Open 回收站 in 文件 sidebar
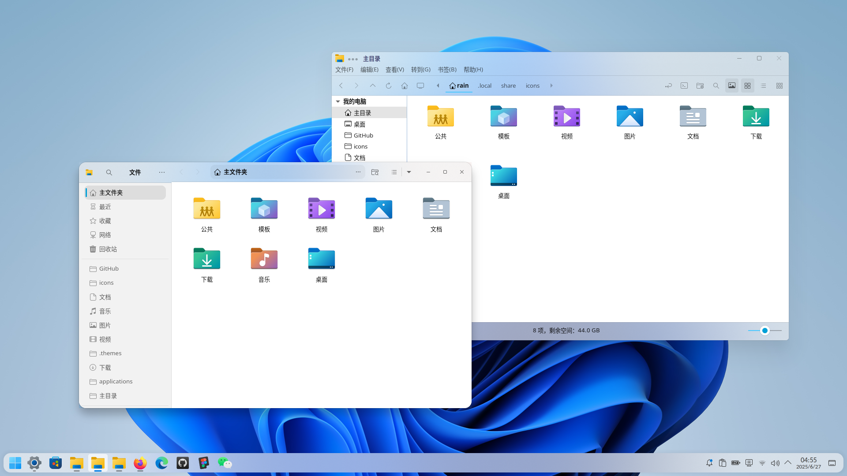This screenshot has height=476, width=847. (125, 249)
